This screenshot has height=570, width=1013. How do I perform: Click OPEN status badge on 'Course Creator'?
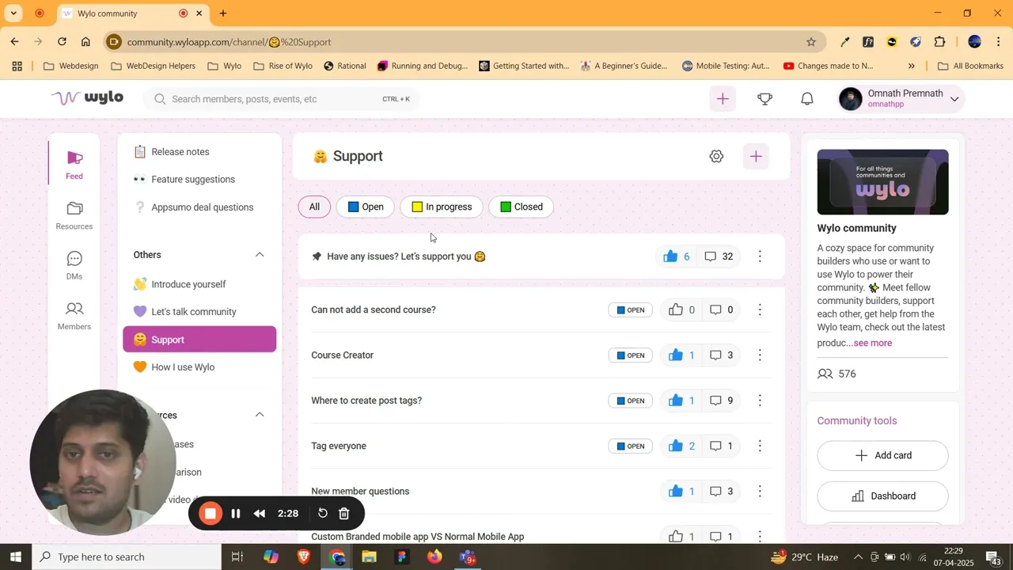tap(631, 355)
